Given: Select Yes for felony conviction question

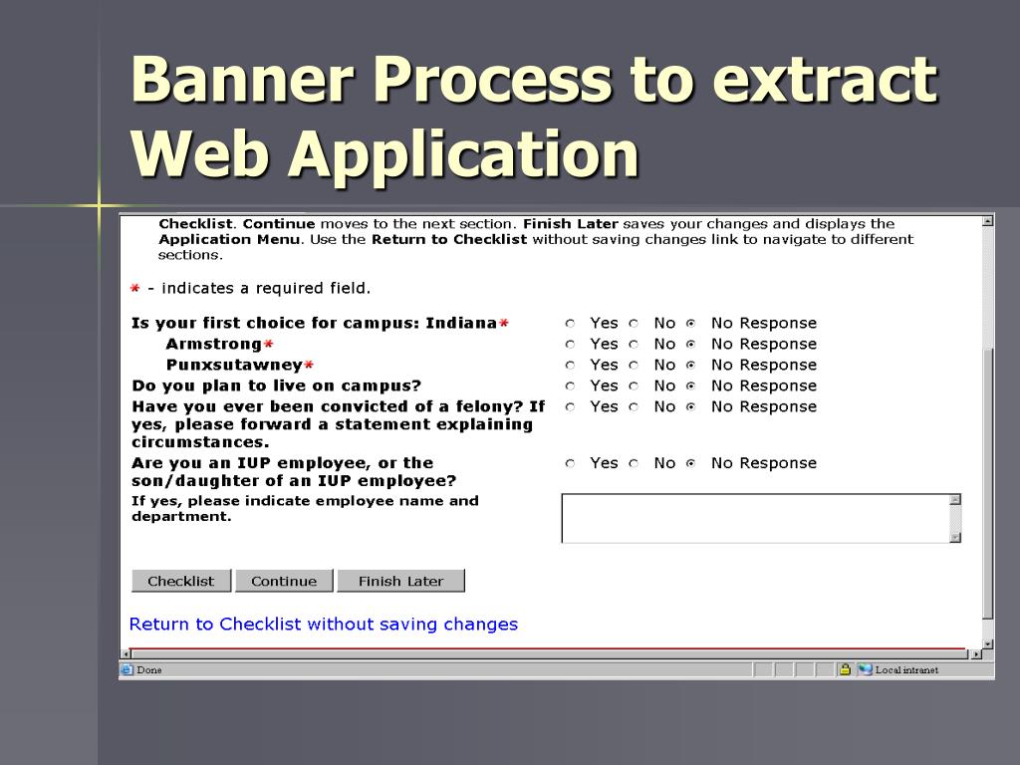Looking at the screenshot, I should [570, 407].
